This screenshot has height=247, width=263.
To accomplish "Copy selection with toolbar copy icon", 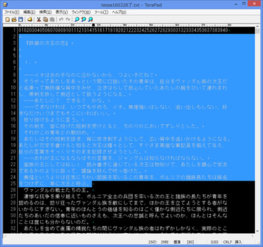I will tap(45, 19).
